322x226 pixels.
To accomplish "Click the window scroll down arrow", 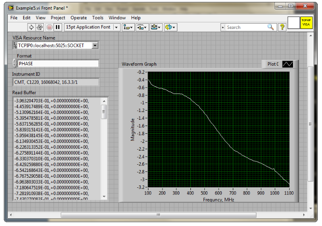I will (x=310, y=208).
